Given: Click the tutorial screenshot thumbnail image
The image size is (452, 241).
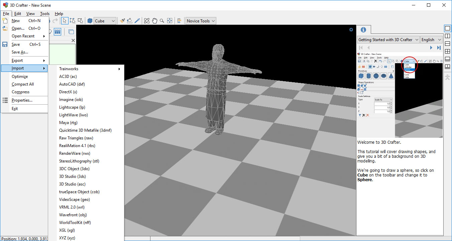Looking at the screenshot, I should coord(400,95).
